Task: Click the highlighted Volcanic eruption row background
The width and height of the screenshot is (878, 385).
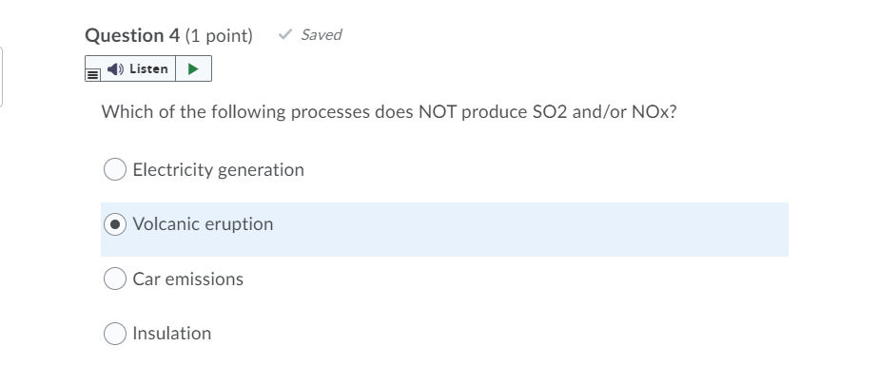Action: click(533, 229)
